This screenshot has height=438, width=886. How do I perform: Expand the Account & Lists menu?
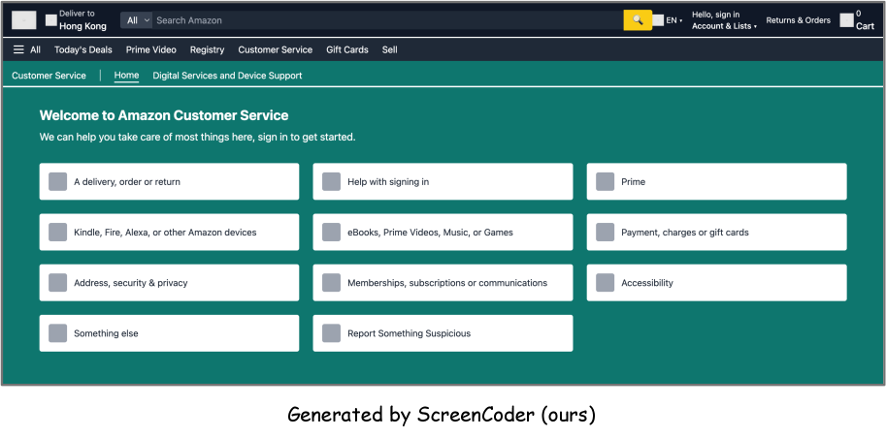[724, 26]
